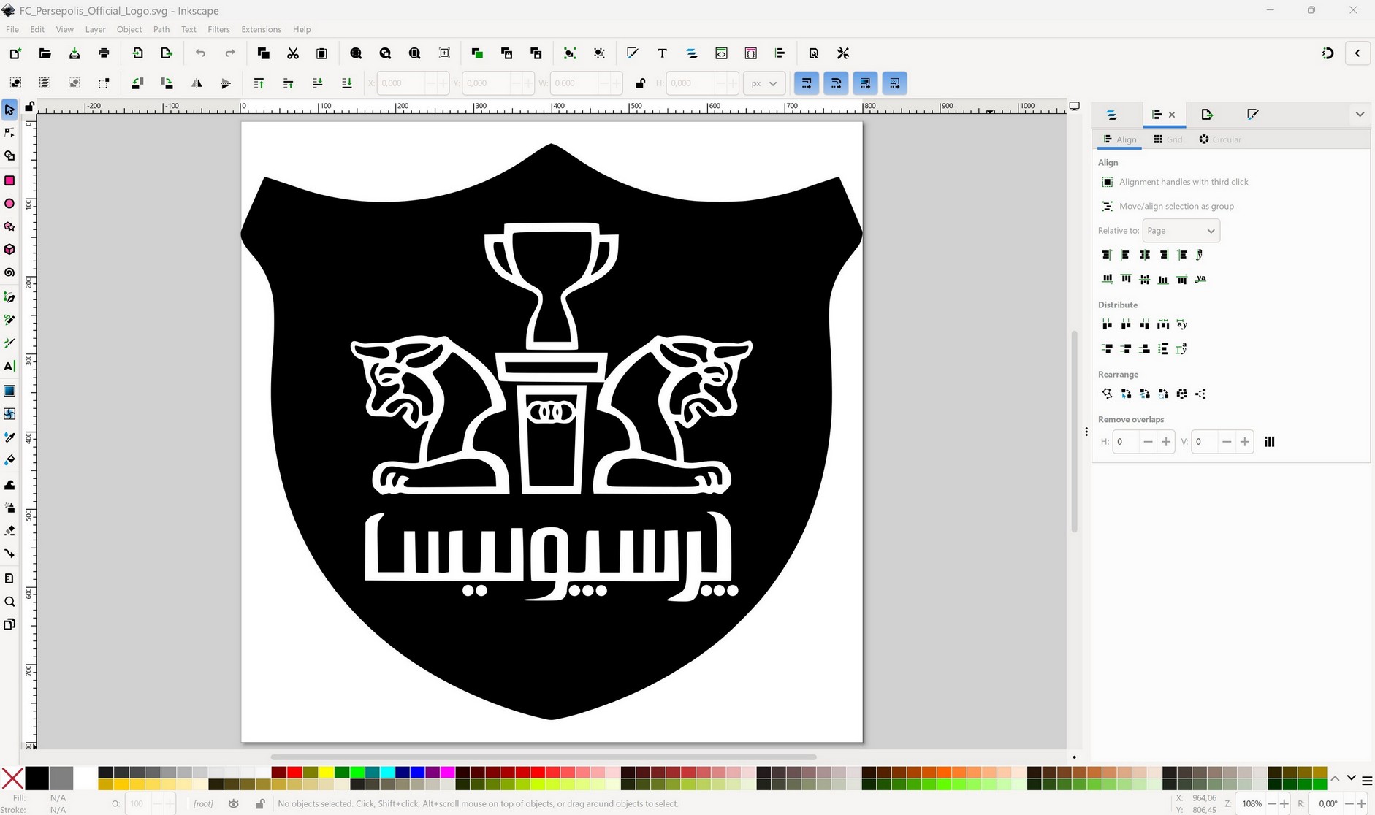Open the Path menu
This screenshot has width=1375, height=815.
(x=161, y=29)
